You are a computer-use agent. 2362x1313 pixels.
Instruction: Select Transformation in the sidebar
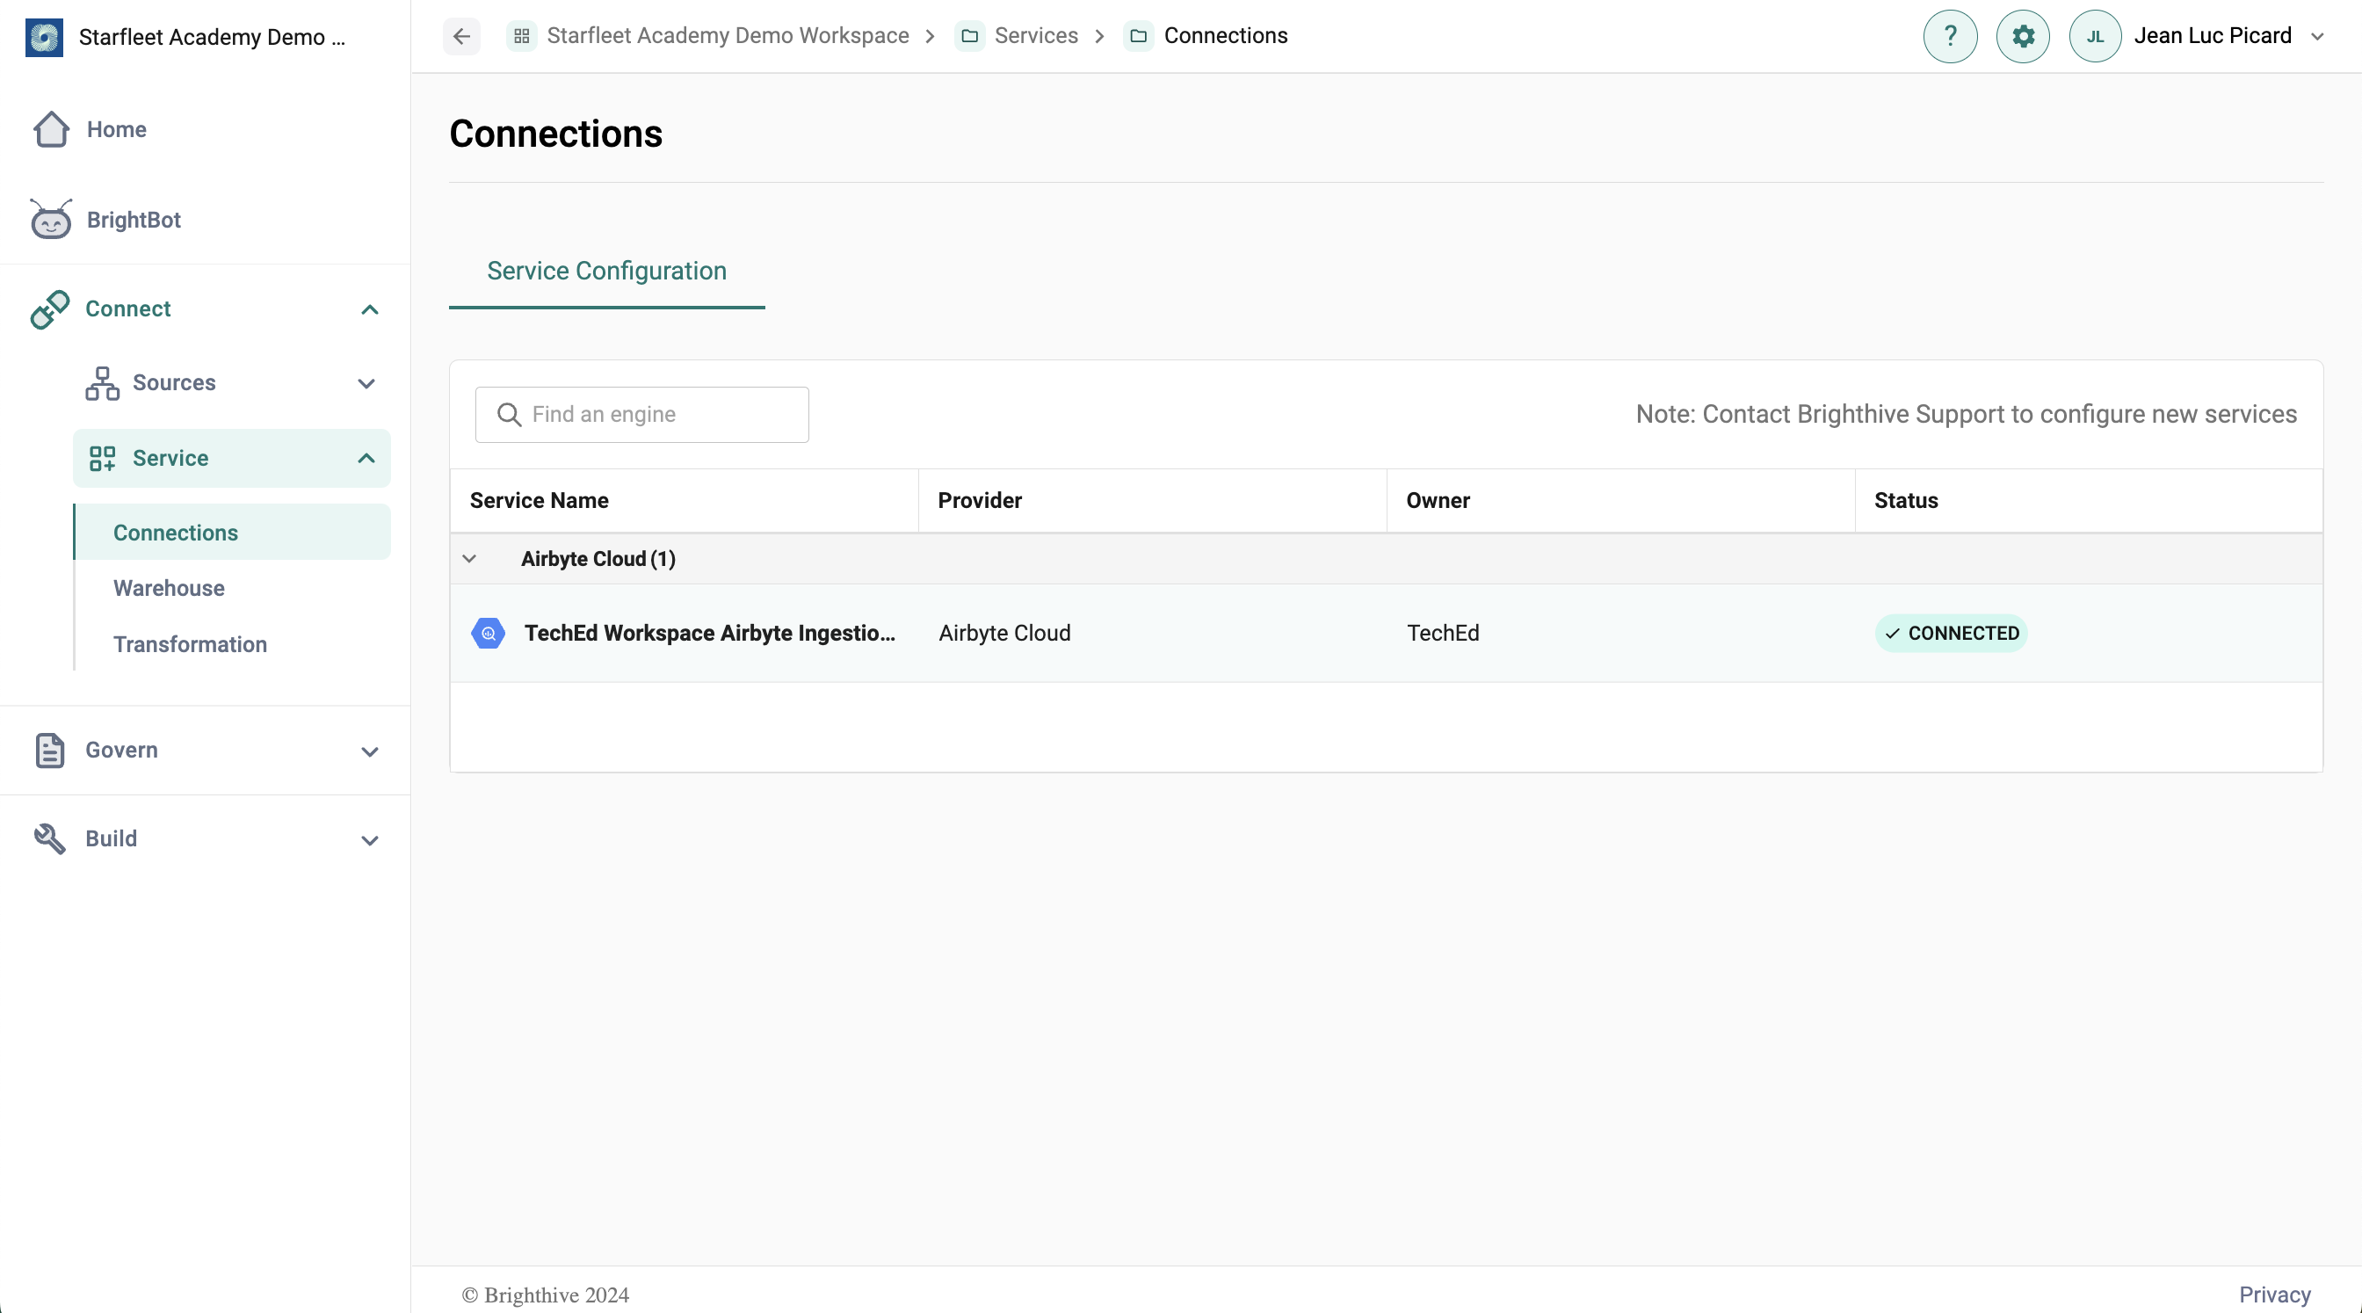[191, 644]
